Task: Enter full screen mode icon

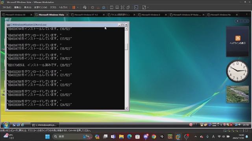Action: click(x=122, y=7)
